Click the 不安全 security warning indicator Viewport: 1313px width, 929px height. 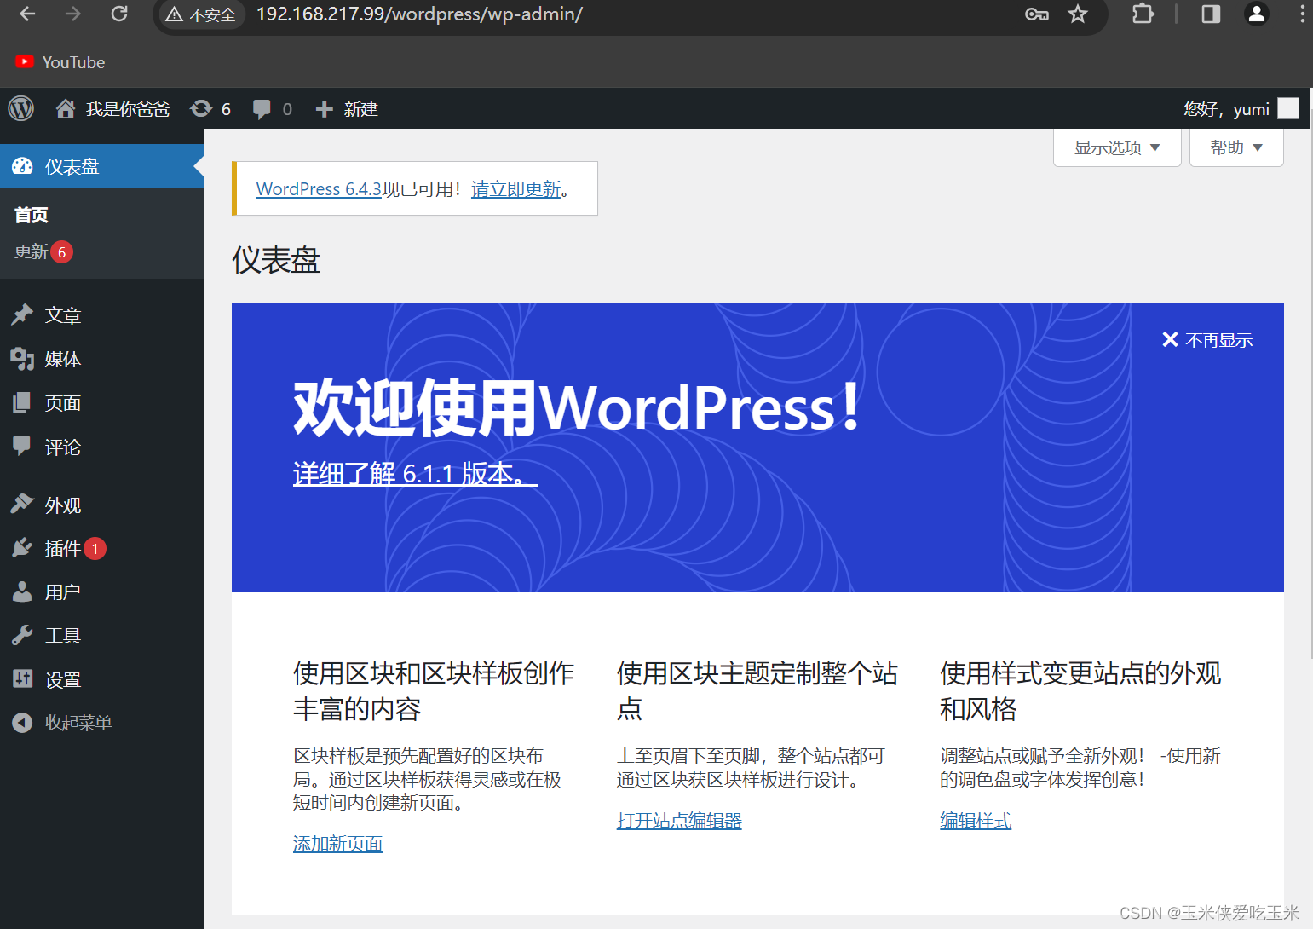(x=201, y=14)
